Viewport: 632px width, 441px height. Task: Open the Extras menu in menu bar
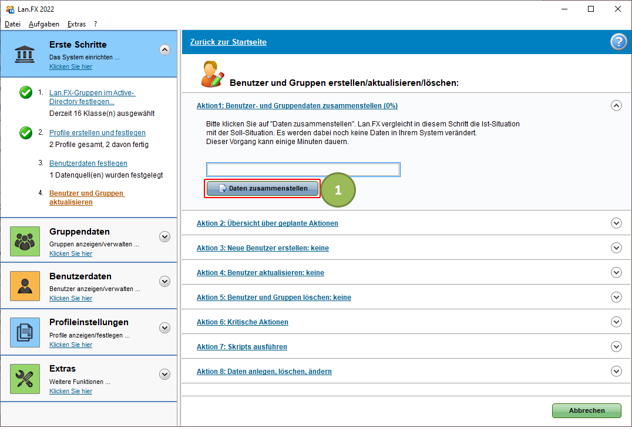click(76, 24)
